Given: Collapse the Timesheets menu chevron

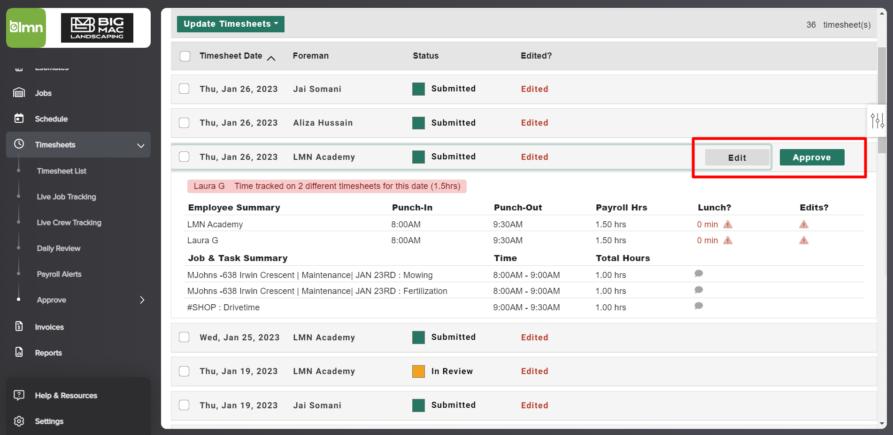Looking at the screenshot, I should tap(140, 145).
